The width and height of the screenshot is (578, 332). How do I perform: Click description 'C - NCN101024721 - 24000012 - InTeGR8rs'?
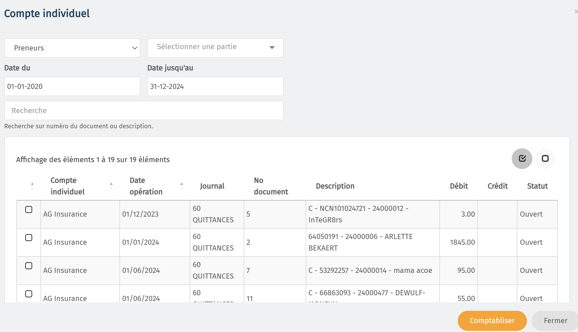358,214
